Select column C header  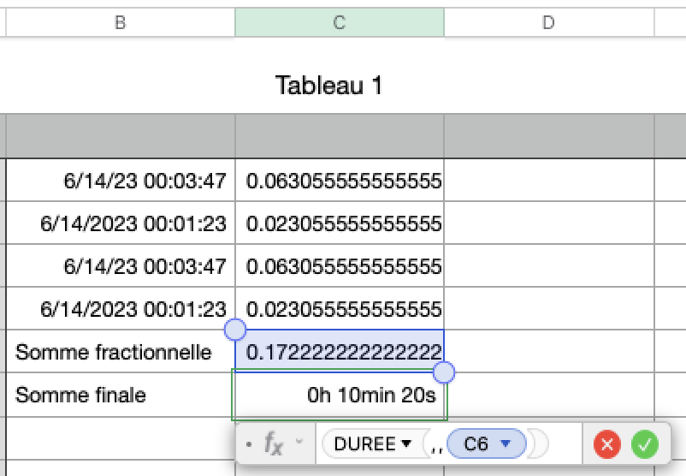(340, 23)
